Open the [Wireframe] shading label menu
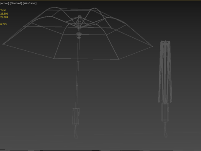 pyautogui.click(x=30, y=3)
